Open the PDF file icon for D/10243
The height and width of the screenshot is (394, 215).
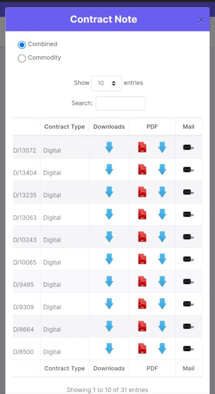pyautogui.click(x=142, y=237)
